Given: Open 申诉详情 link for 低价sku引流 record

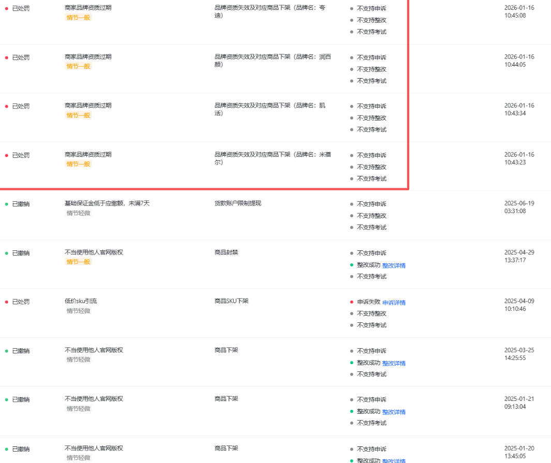Looking at the screenshot, I should 394,303.
